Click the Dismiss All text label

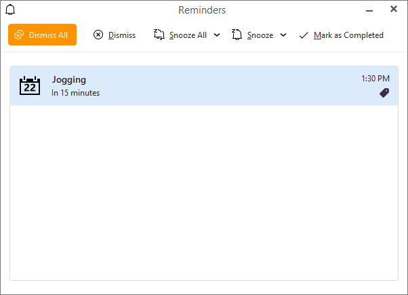coord(48,35)
